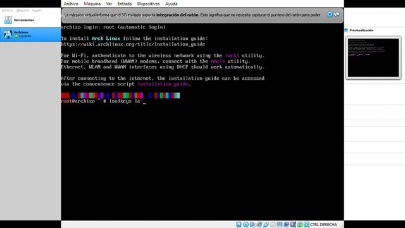Click the virtualization features chip icon
This screenshot has width=405, height=228.
(293, 224)
